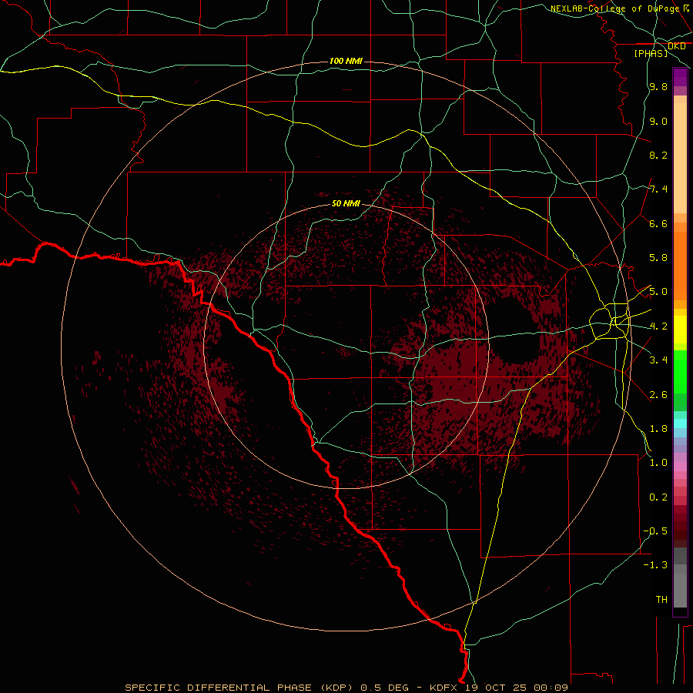Click the 8.2 value on the color scale
The width and height of the screenshot is (693, 693).
658,155
